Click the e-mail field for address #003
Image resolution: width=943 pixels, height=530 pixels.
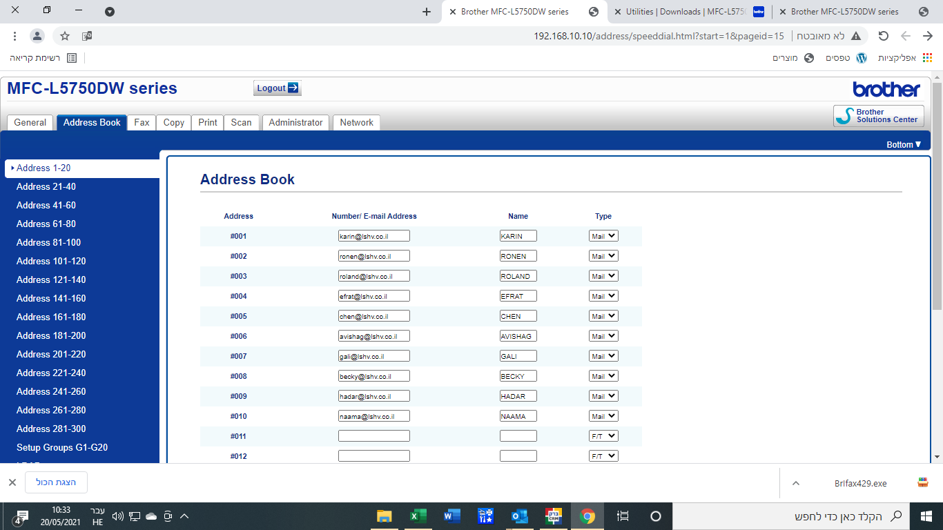click(x=373, y=276)
